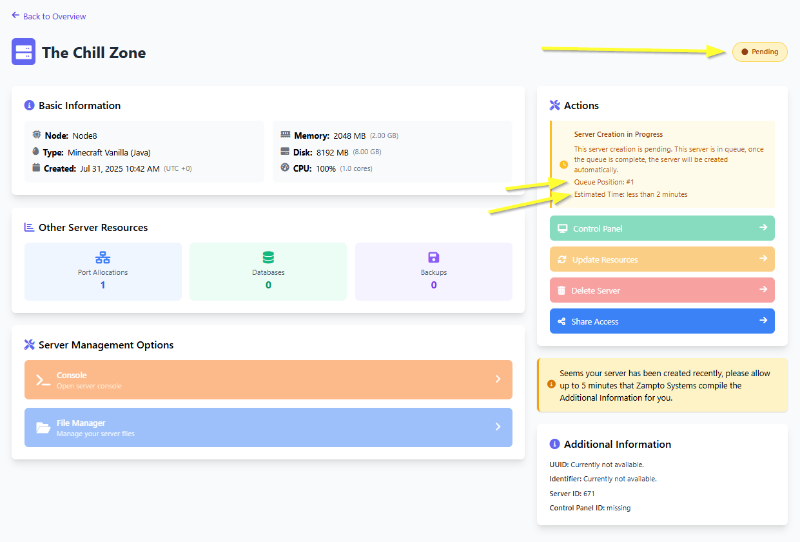Viewport: 800px width, 542px height.
Task: Click the chevron on the Console row
Action: point(498,379)
